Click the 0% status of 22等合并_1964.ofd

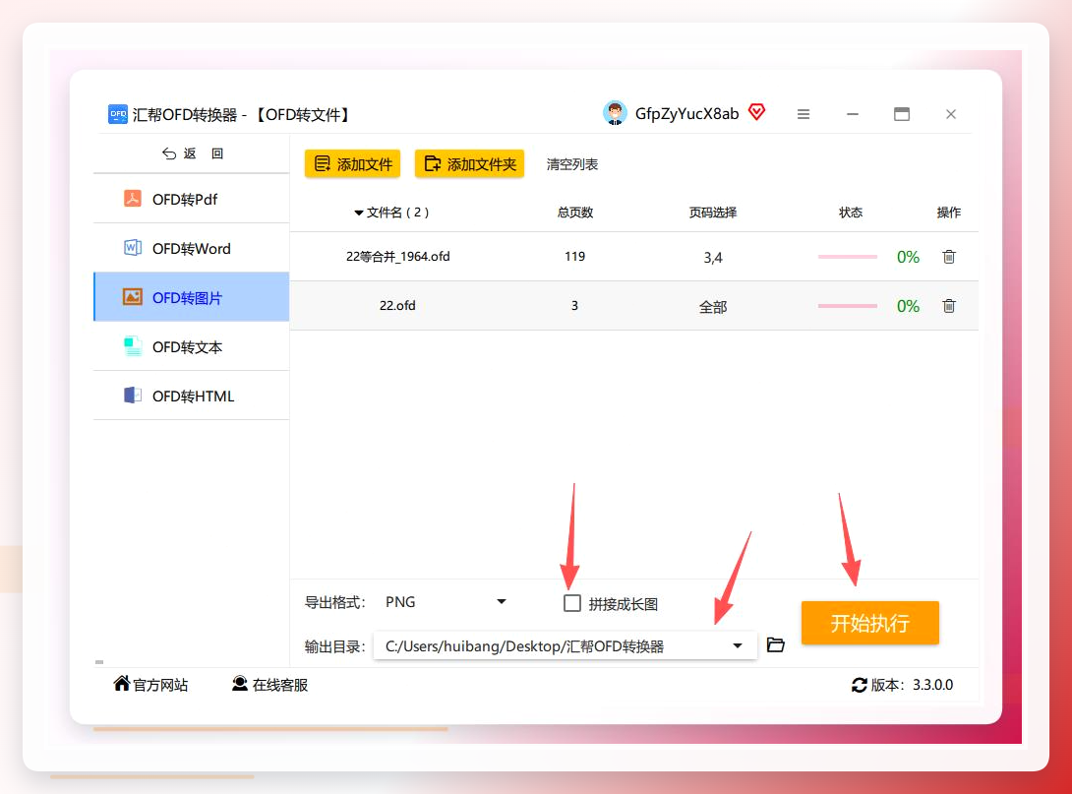(x=908, y=257)
